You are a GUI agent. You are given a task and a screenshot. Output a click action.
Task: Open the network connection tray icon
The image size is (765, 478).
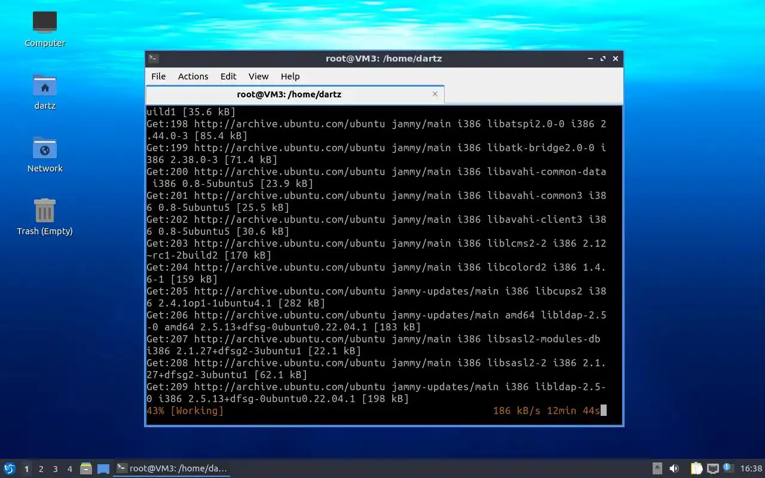click(x=712, y=468)
